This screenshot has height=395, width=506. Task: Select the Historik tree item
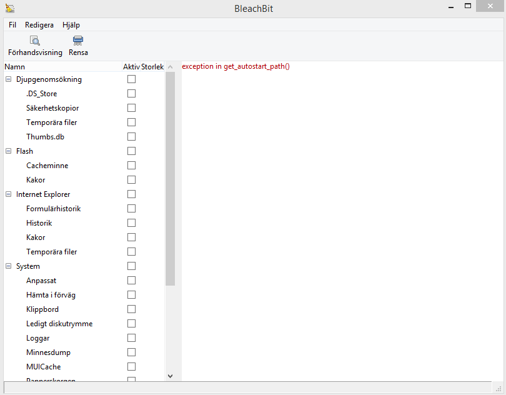39,223
